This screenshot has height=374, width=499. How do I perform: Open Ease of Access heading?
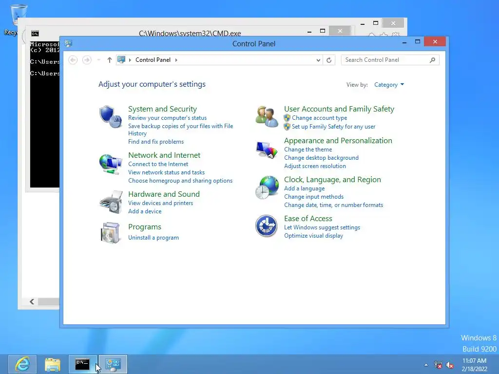click(308, 219)
